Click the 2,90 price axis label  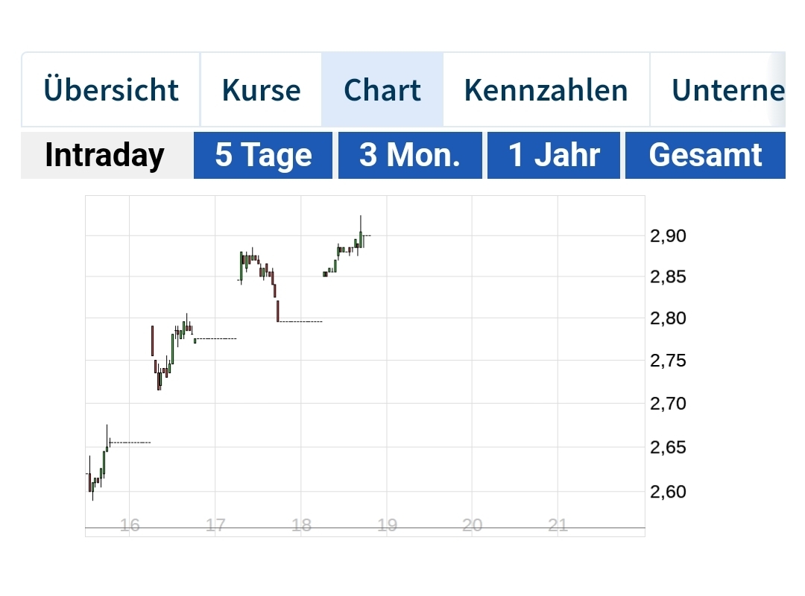point(668,236)
